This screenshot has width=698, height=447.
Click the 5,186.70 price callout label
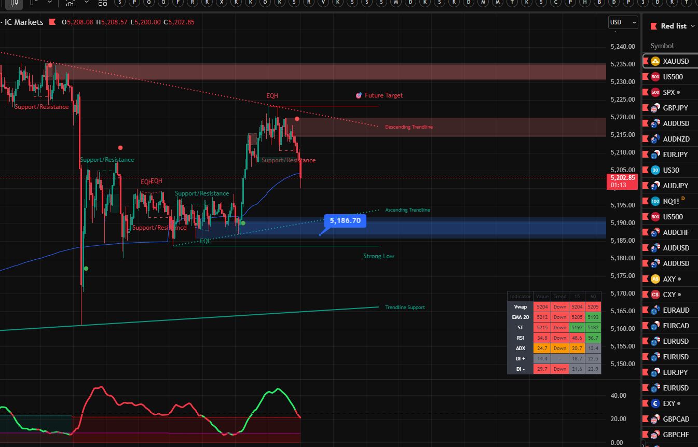(345, 221)
